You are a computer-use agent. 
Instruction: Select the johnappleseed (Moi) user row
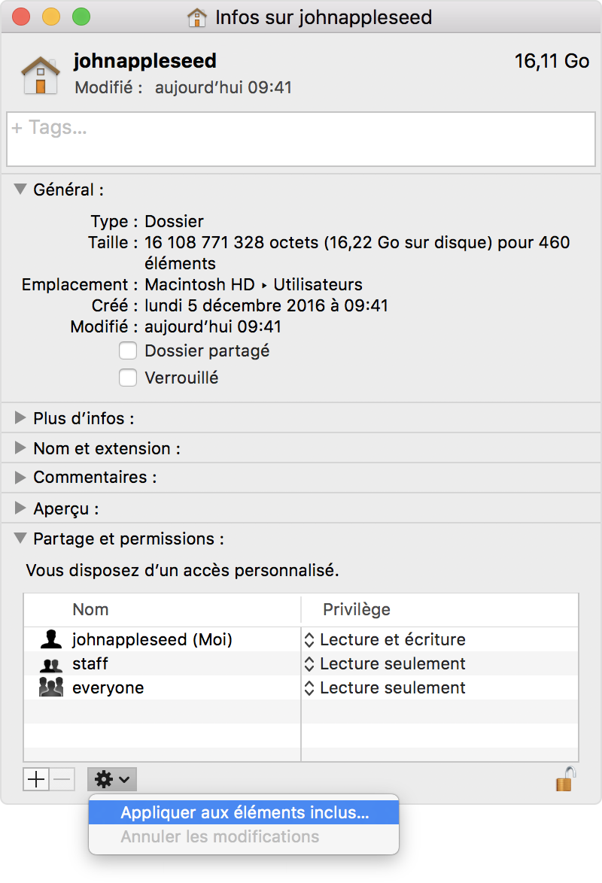152,640
